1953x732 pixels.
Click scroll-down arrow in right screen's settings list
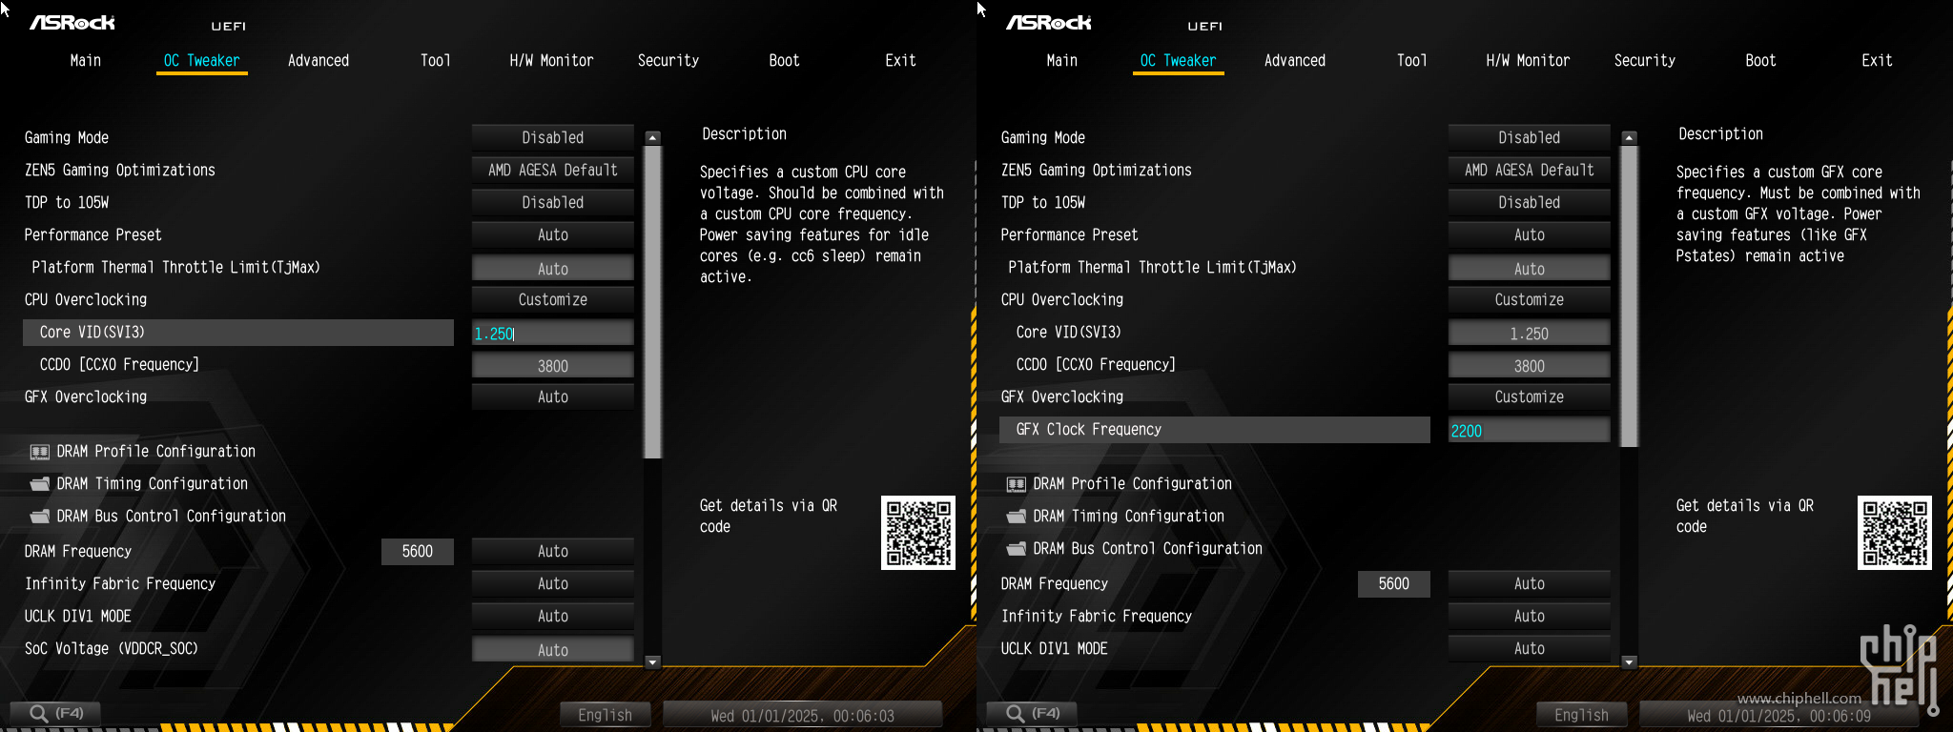click(x=1629, y=662)
